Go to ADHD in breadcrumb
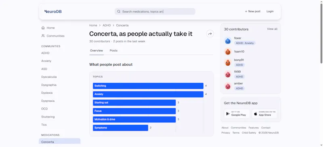This screenshot has width=323, height=147. (x=107, y=25)
